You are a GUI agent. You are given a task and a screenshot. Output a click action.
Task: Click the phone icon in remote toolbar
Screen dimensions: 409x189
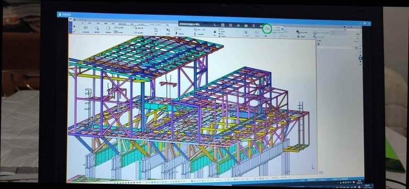click(x=215, y=25)
